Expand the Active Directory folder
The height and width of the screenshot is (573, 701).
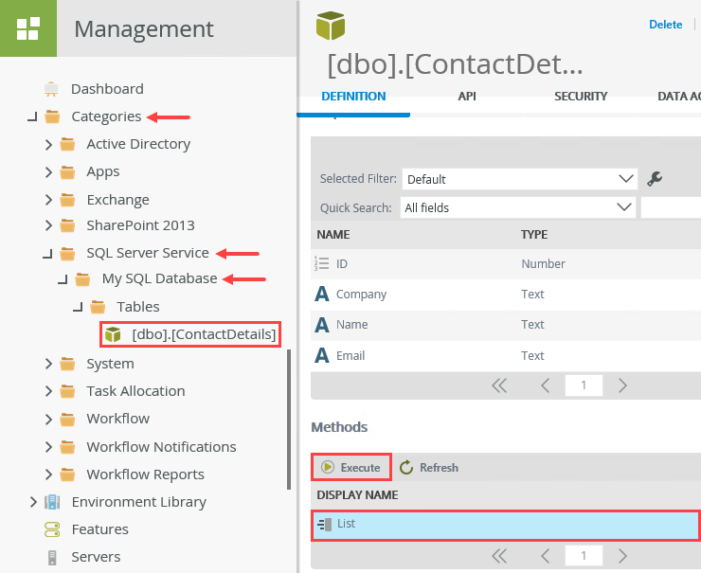(x=48, y=145)
